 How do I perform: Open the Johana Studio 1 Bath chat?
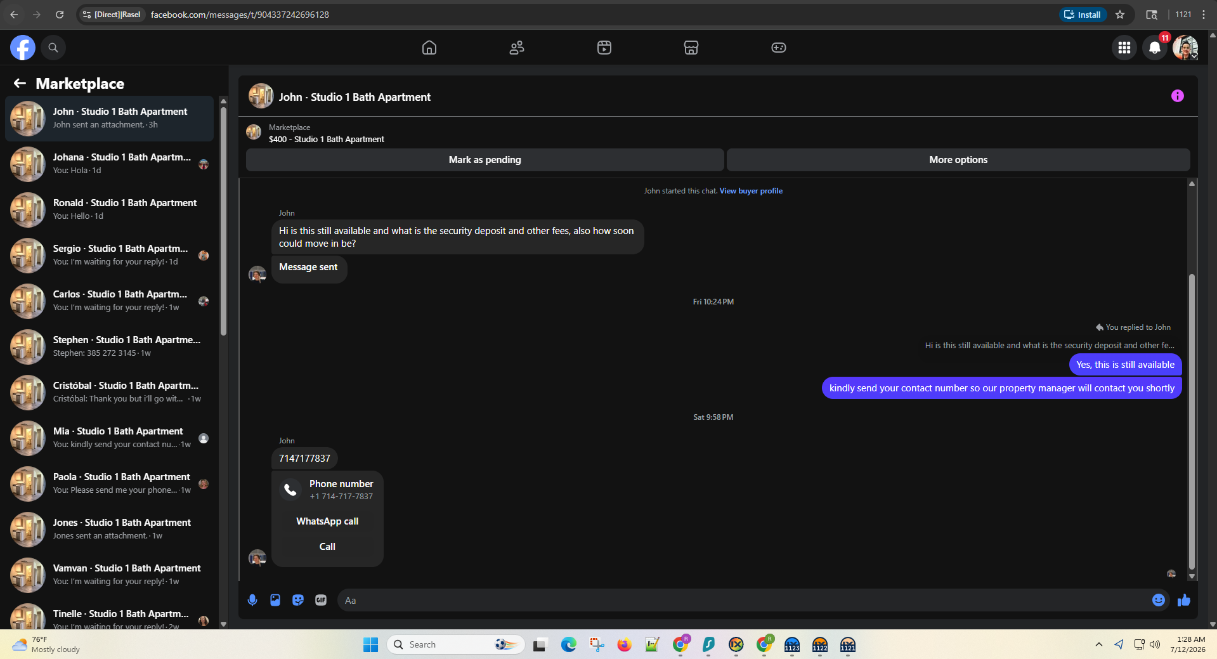(109, 164)
